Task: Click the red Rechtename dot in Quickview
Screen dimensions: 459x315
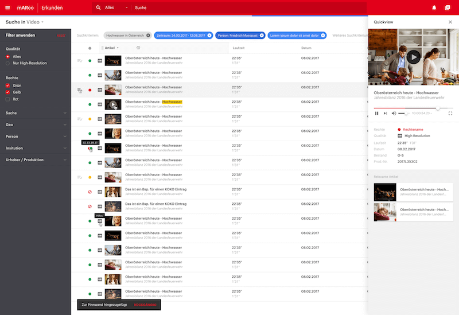Action: coord(399,130)
